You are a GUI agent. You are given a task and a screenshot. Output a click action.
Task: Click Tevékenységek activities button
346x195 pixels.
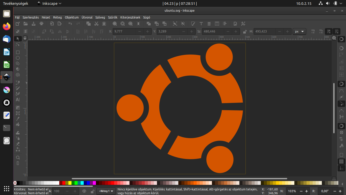coord(16,4)
